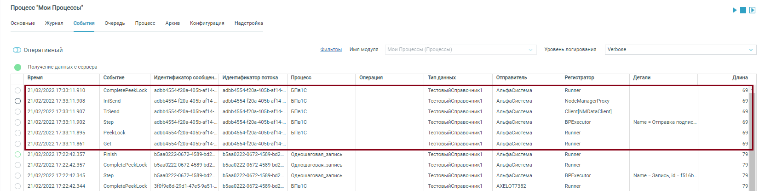This screenshot has width=765, height=191.
Task: Open the Архив tab
Action: [x=173, y=23]
